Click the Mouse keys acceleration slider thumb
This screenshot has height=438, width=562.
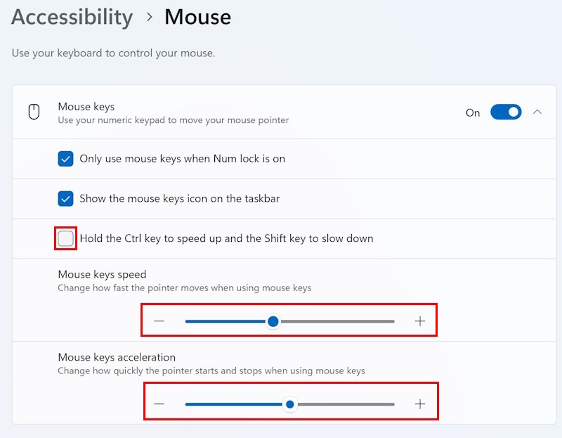289,404
